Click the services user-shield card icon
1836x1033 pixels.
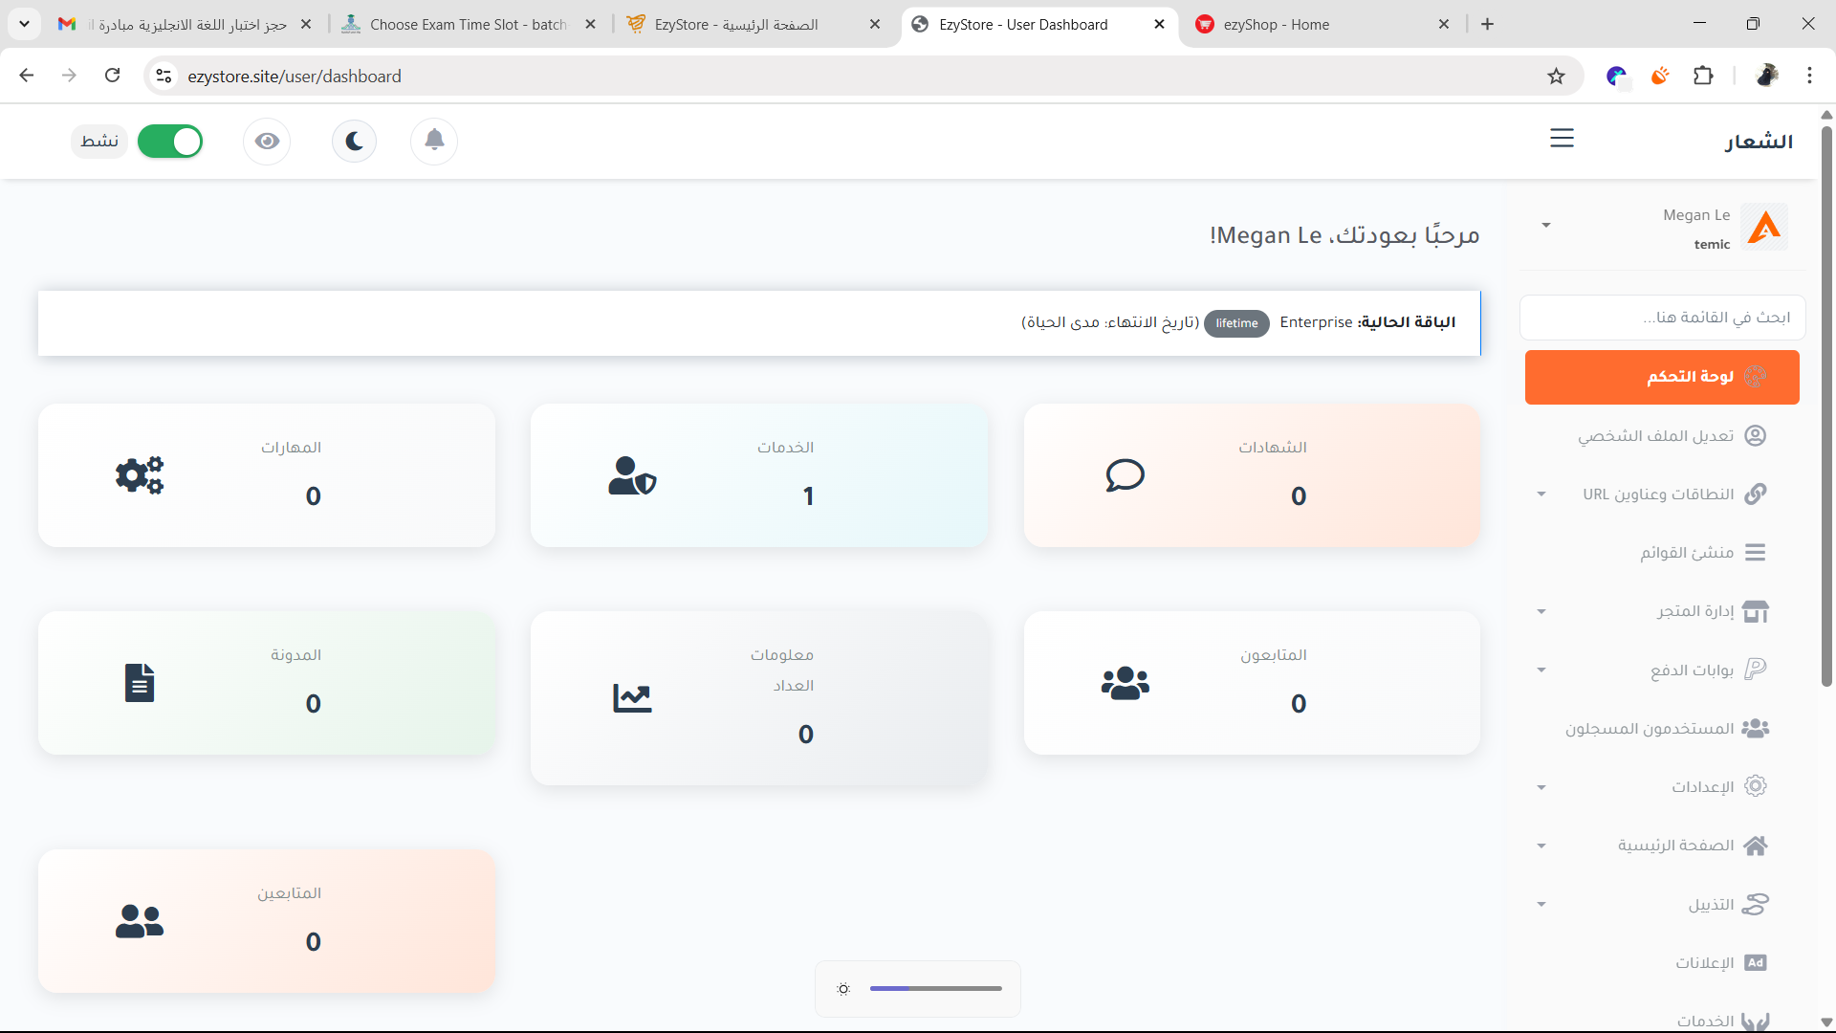pyautogui.click(x=632, y=475)
